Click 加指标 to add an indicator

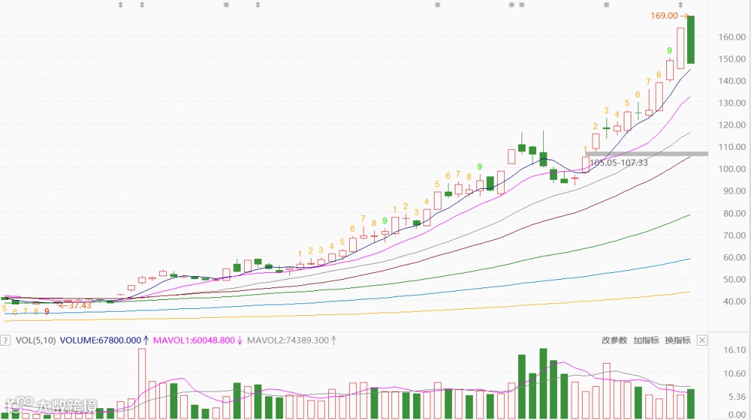coord(646,340)
